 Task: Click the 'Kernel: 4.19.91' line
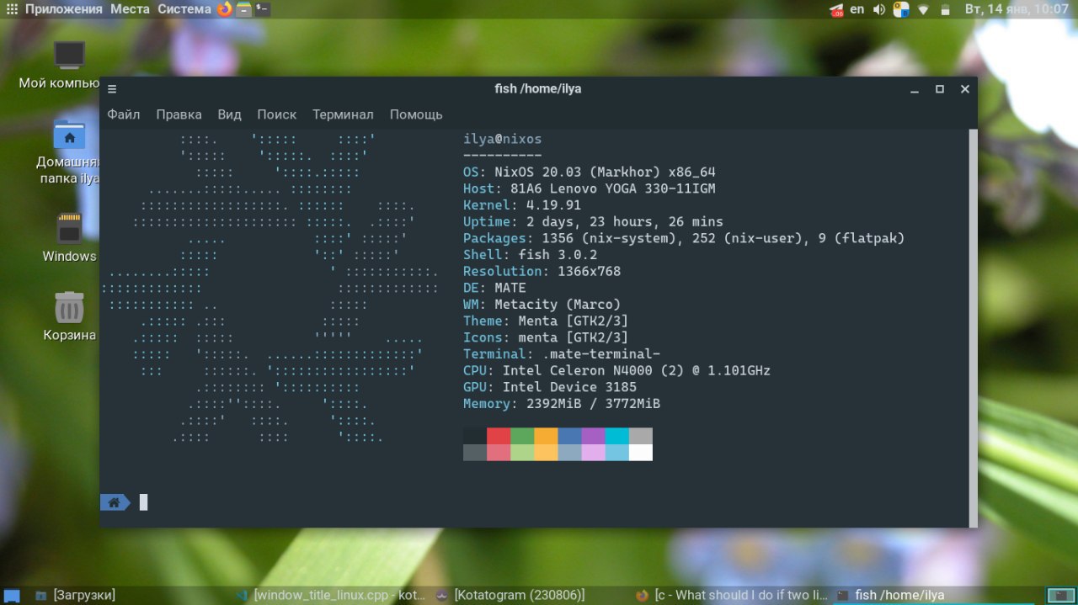[522, 205]
